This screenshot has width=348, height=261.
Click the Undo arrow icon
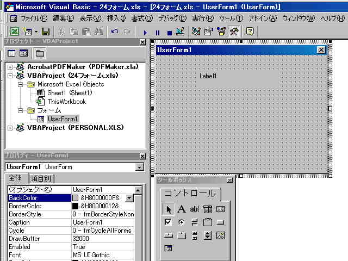pyautogui.click(x=115, y=32)
